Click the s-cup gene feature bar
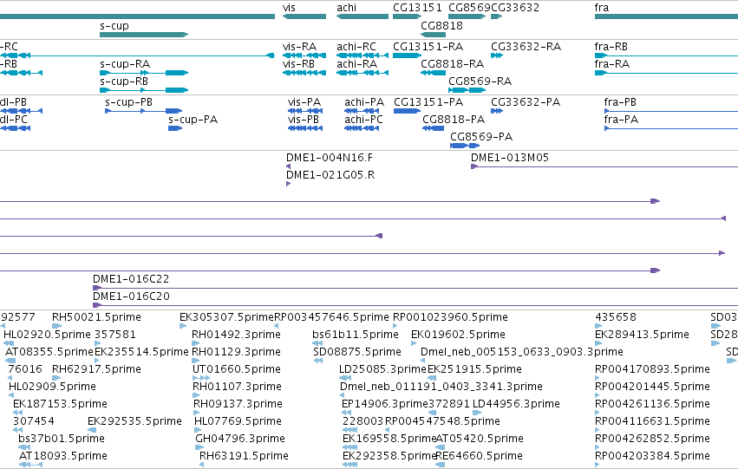738x469 pixels. [144, 35]
